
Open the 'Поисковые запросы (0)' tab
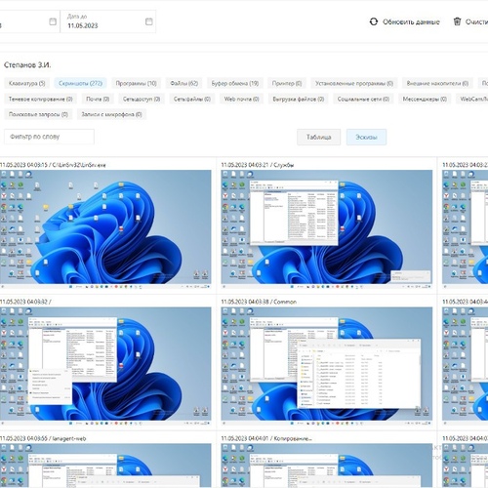(38, 114)
